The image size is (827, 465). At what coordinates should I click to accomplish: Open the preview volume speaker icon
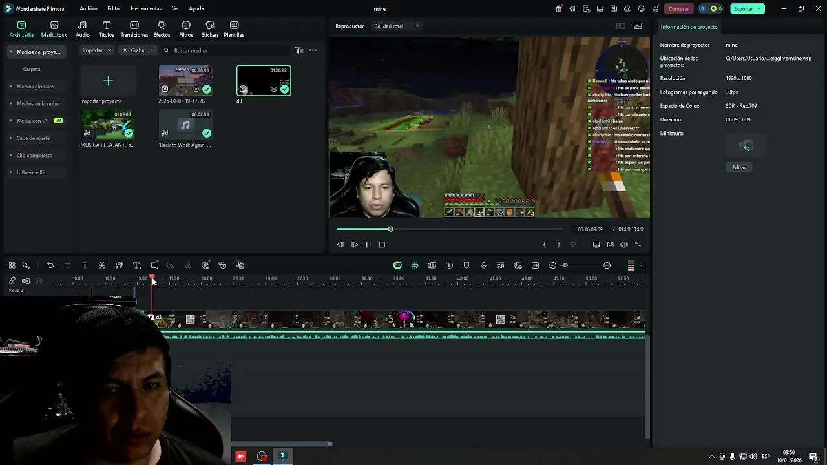[624, 245]
